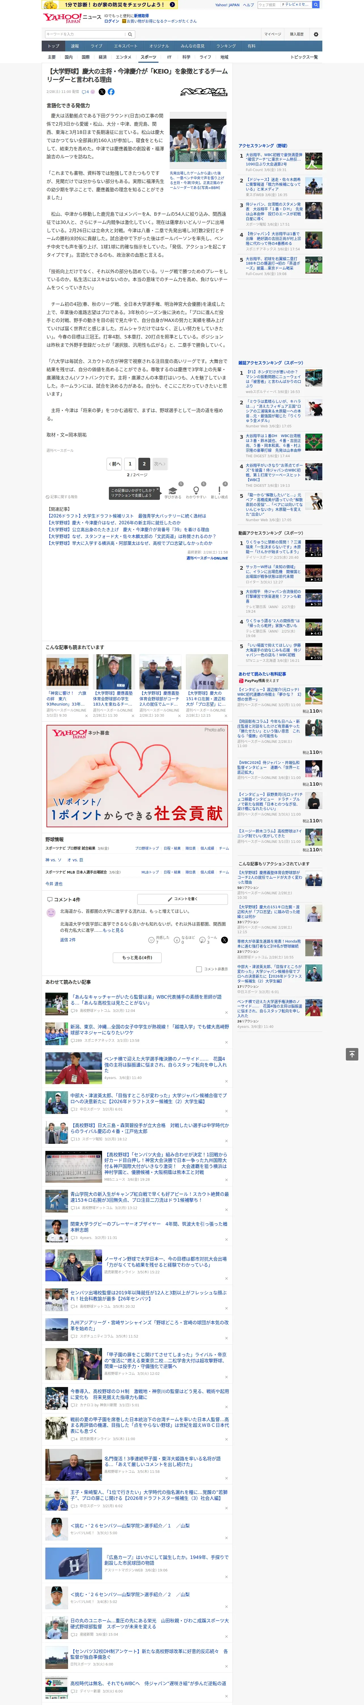
Task: Open the ランキング navigation tab
Action: 226,46
